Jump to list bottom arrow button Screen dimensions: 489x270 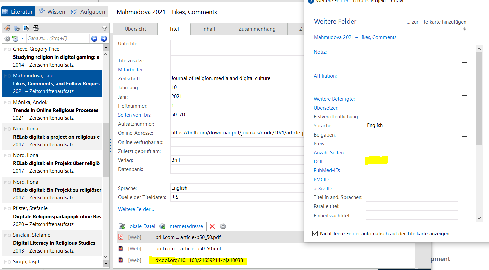pos(106,264)
